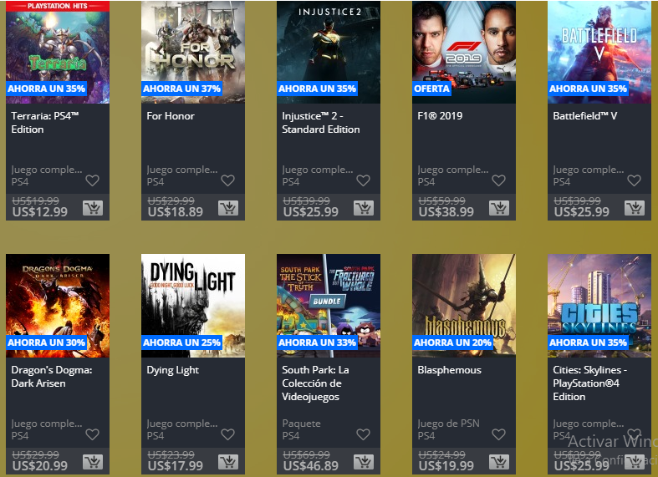Open Cities: Skylines PlayStation 4 Edition link
This screenshot has width=658, height=477.
(590, 383)
